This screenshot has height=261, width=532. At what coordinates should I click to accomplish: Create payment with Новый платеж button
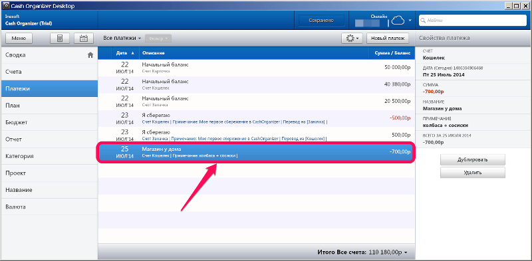(388, 39)
